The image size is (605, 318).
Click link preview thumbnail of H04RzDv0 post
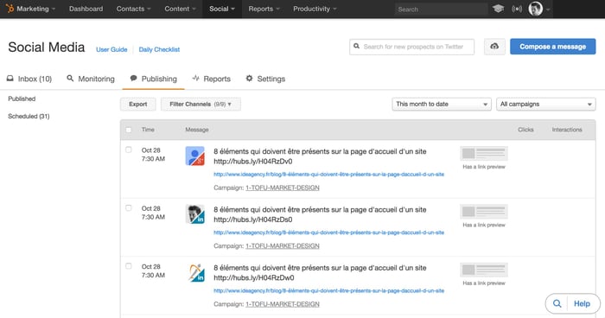484,154
